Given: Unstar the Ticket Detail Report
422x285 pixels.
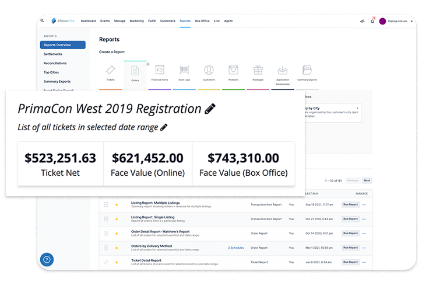Looking at the screenshot, I should [117, 263].
